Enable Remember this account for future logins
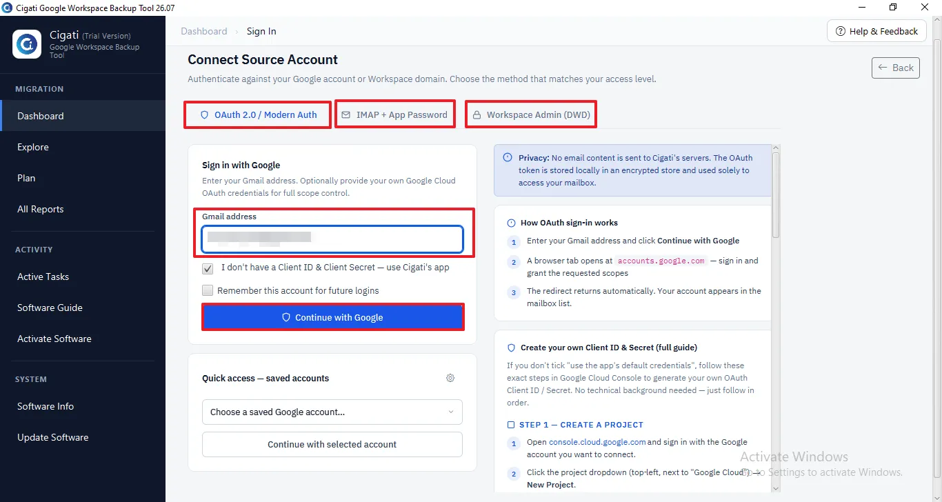 [208, 290]
